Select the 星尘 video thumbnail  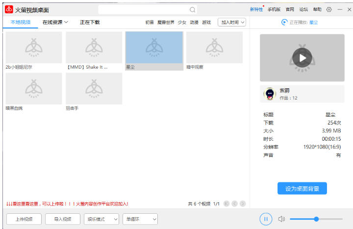click(154, 47)
